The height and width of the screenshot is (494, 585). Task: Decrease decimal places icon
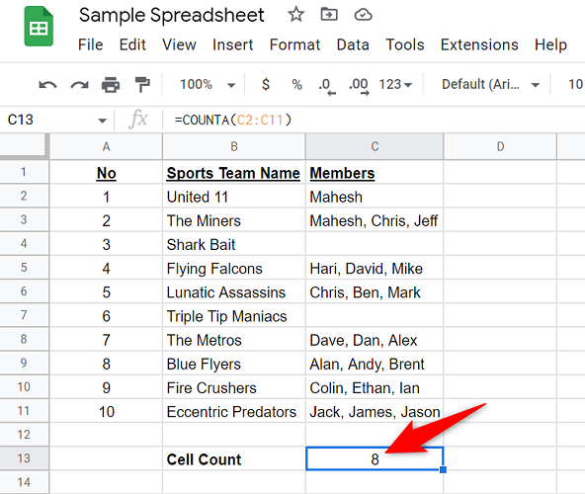point(327,86)
